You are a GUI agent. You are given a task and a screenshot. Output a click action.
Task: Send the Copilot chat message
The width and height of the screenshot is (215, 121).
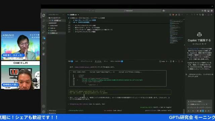pyautogui.click(x=209, y=111)
